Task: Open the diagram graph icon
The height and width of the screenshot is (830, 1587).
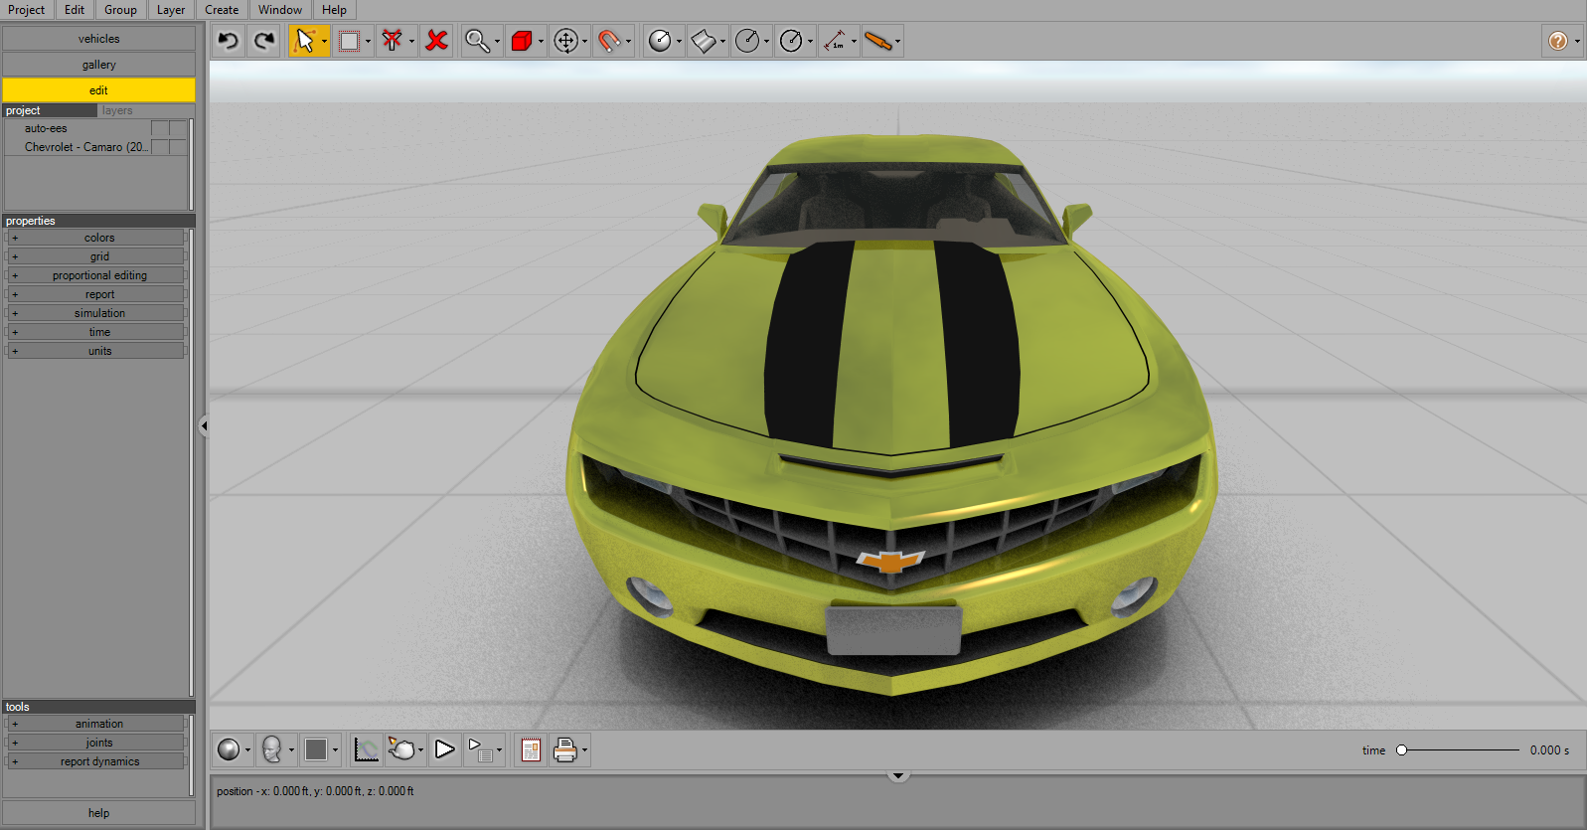Action: point(367,749)
